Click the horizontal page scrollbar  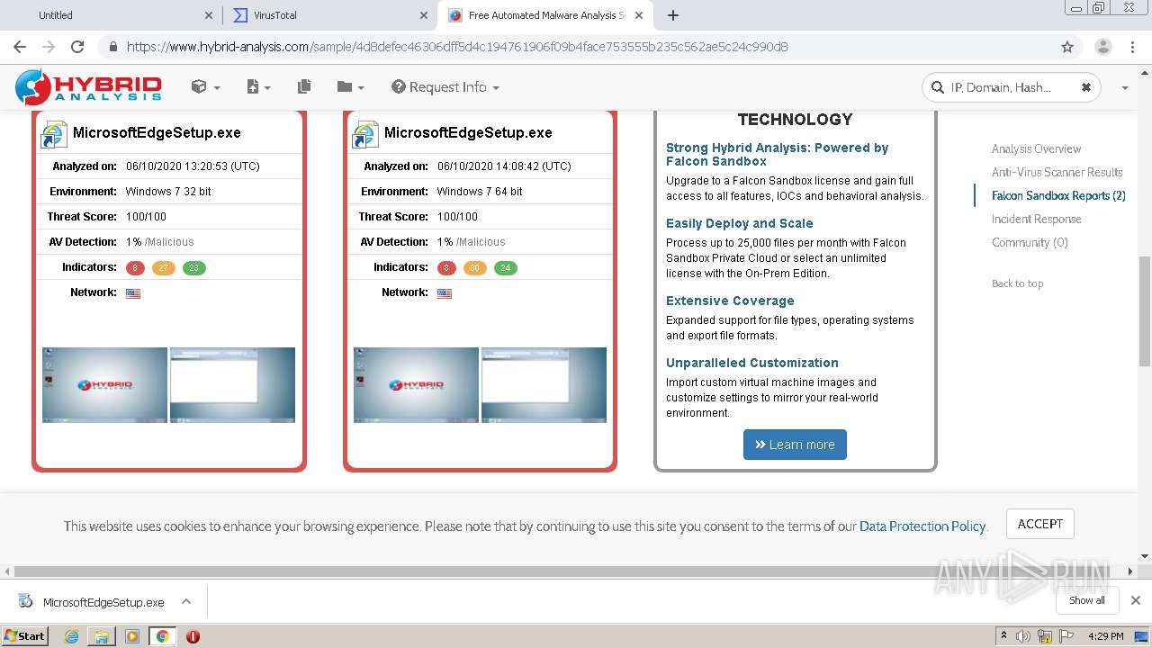pyautogui.click(x=562, y=571)
